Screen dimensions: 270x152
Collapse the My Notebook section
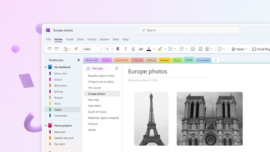coord(46,67)
